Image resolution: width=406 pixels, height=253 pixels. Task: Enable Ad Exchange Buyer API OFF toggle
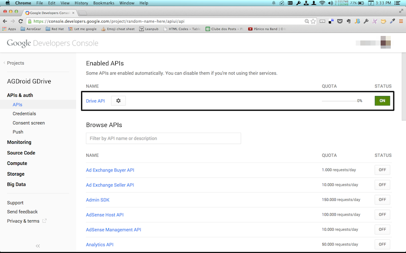[x=382, y=170]
